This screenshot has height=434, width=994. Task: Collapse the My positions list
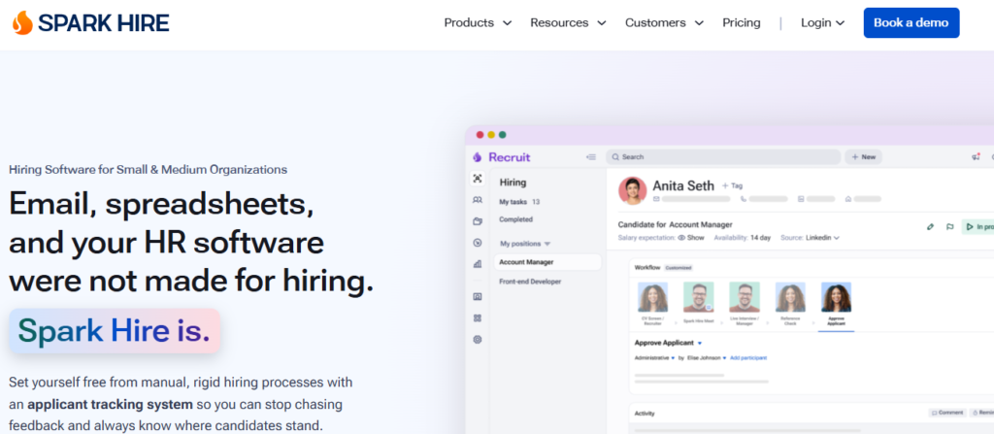pos(547,244)
